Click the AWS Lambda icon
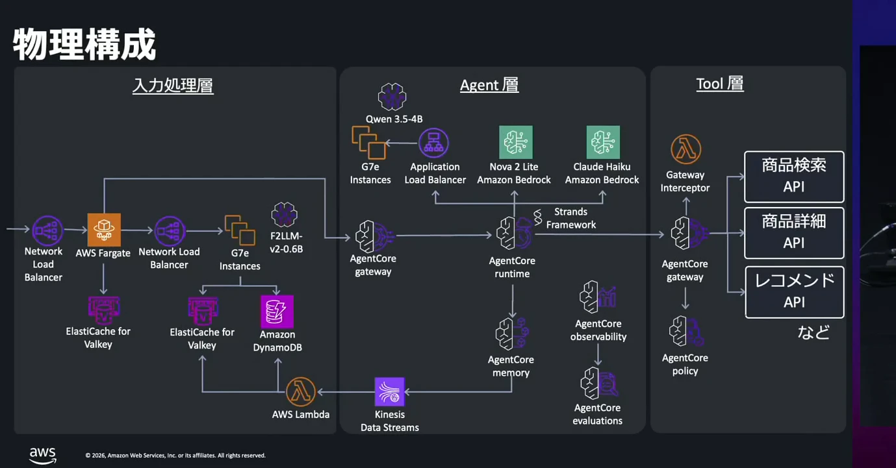 click(x=301, y=391)
